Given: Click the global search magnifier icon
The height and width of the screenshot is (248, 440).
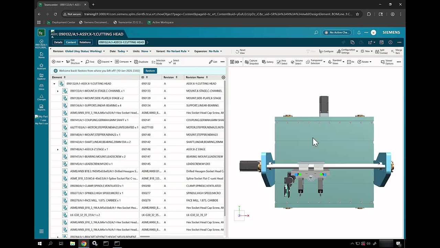Looking at the screenshot, I should [x=316, y=32].
